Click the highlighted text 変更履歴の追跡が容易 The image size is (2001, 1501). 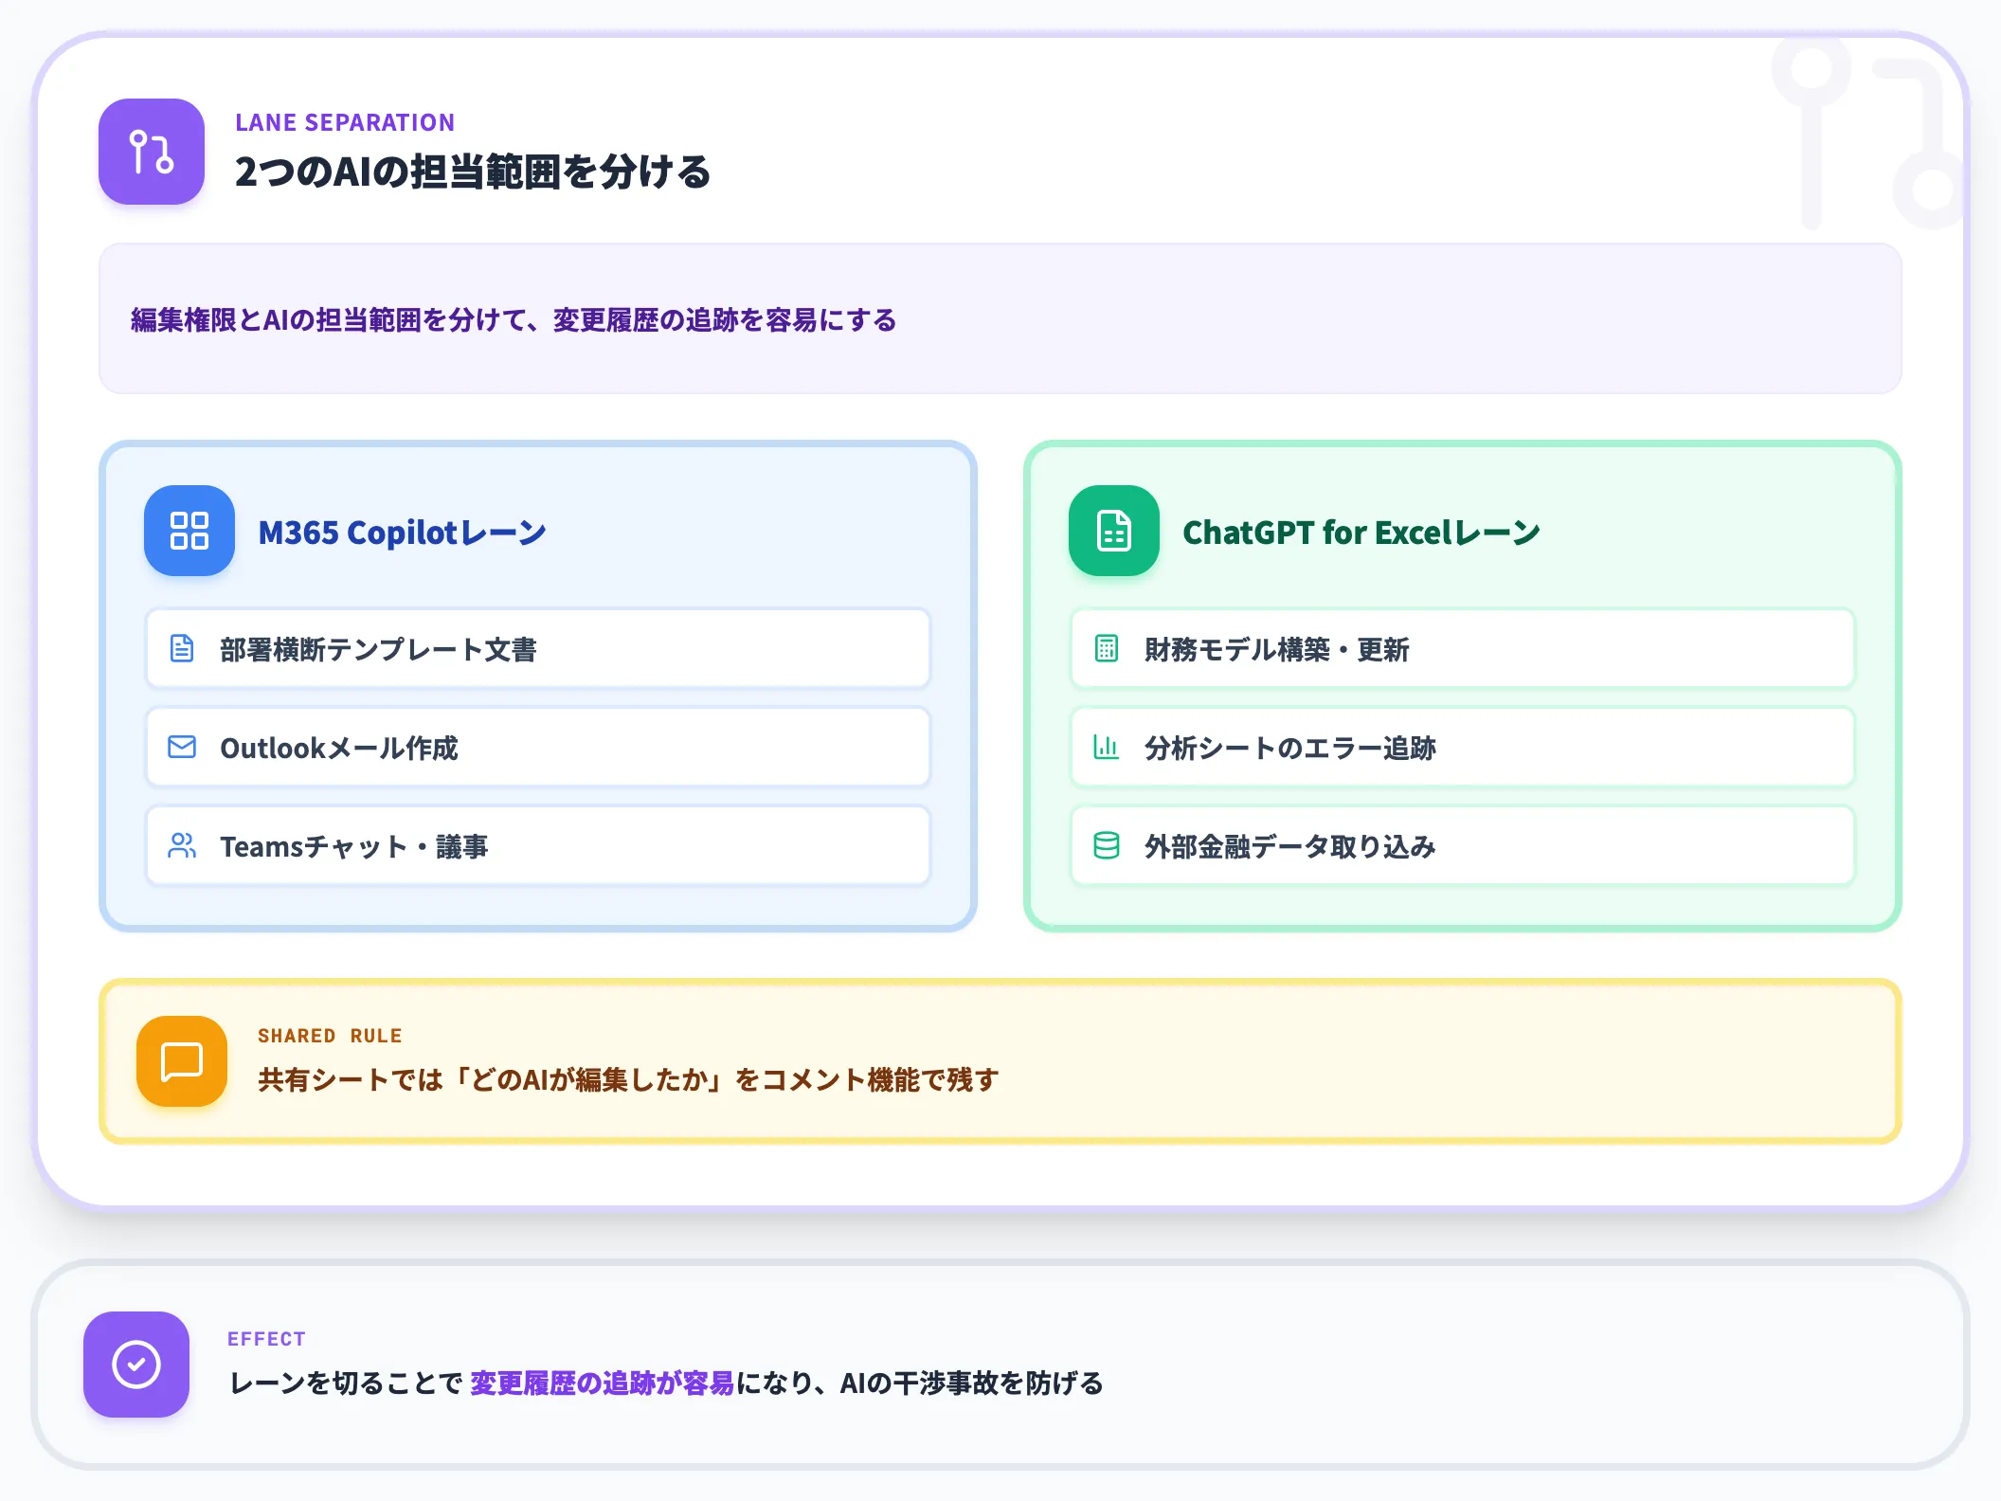(x=603, y=1383)
